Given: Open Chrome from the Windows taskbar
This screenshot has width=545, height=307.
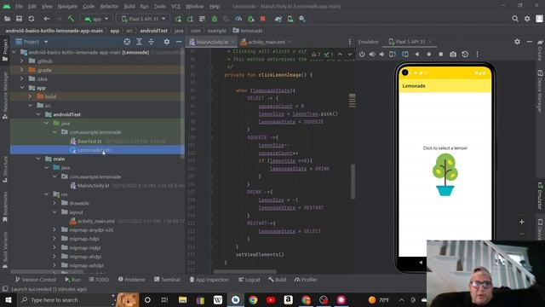Looking at the screenshot, I should point(253,299).
